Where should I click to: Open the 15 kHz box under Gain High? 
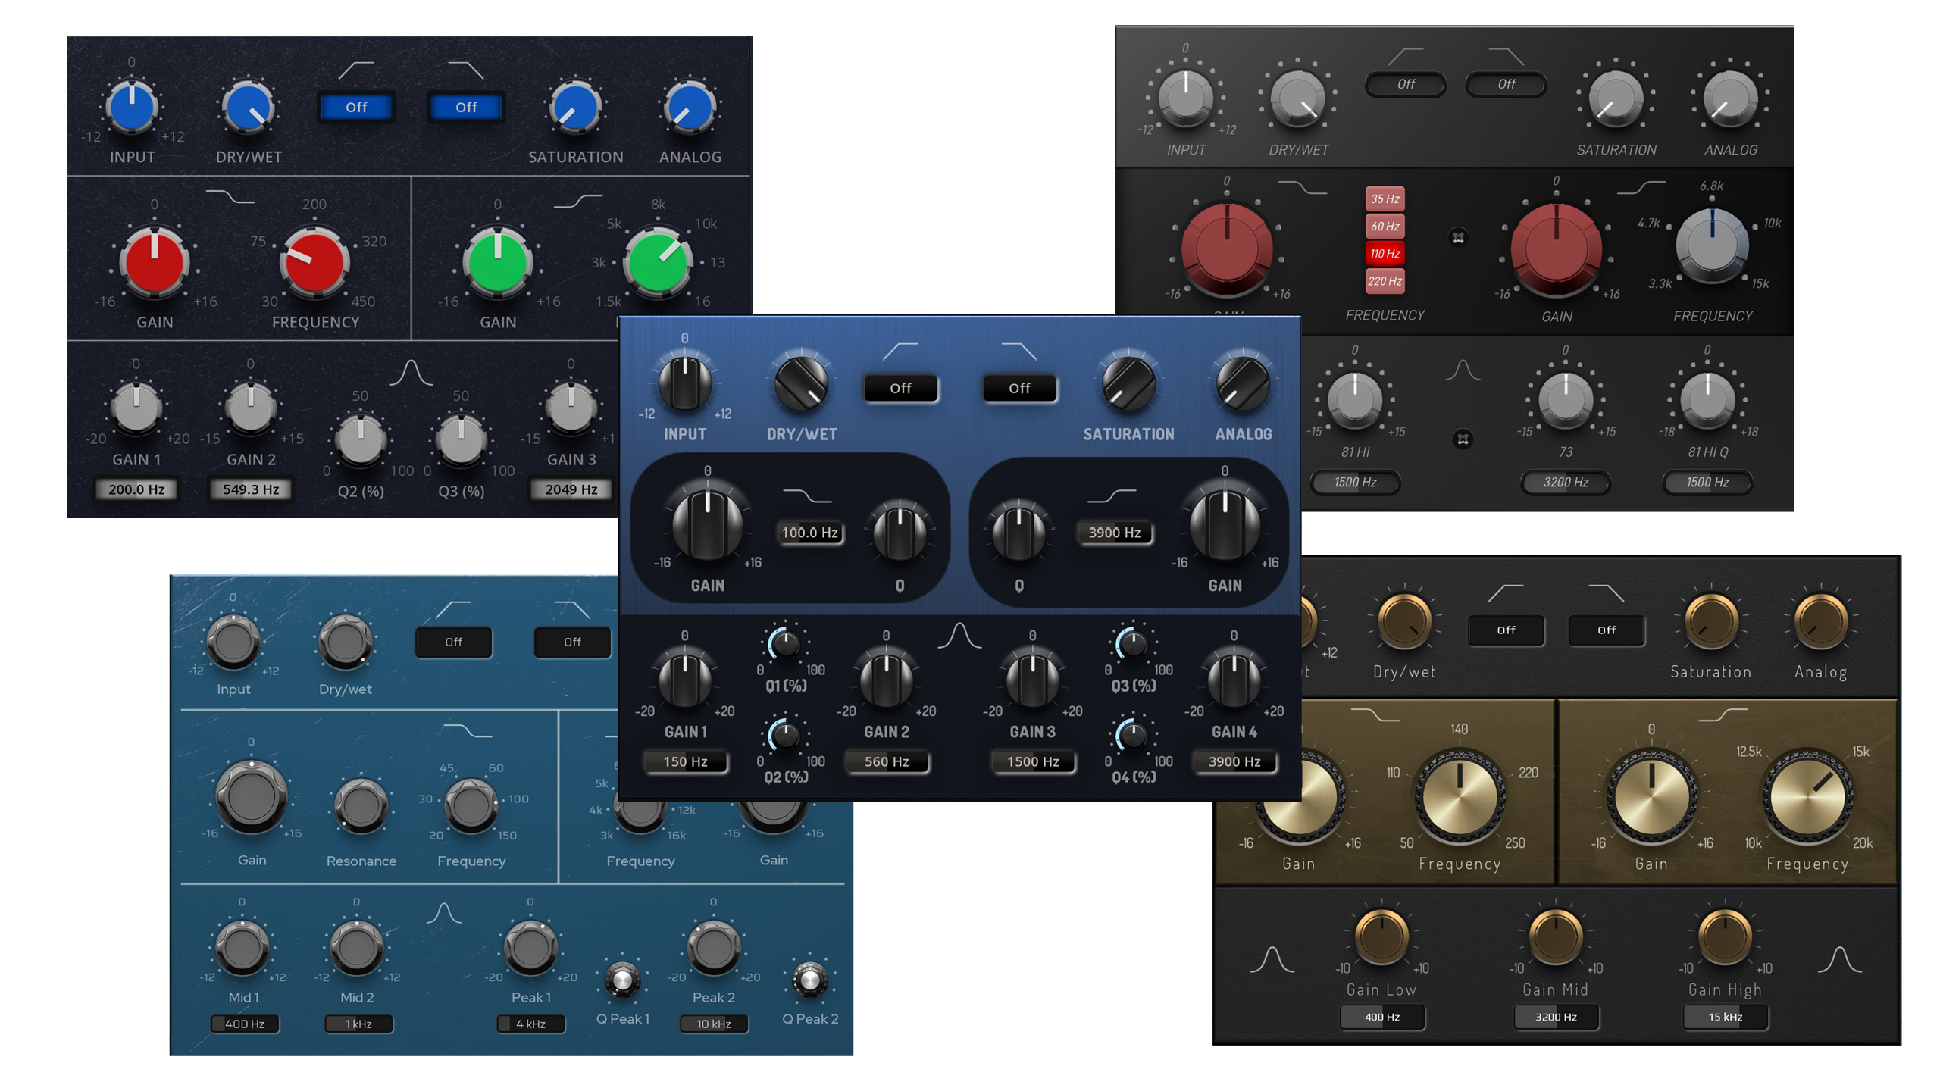click(x=1725, y=1017)
